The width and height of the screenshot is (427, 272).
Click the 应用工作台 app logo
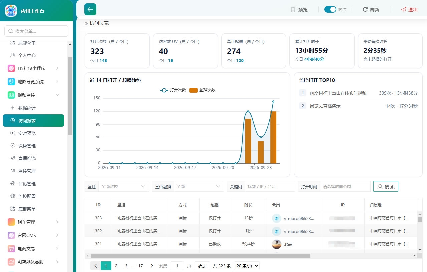pos(11,11)
